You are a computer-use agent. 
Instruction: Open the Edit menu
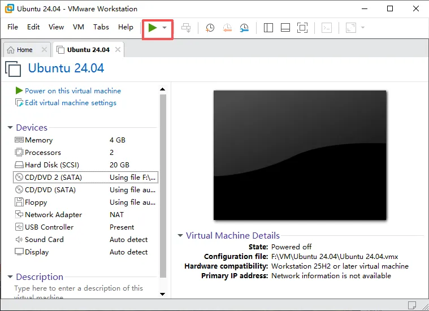pos(33,27)
